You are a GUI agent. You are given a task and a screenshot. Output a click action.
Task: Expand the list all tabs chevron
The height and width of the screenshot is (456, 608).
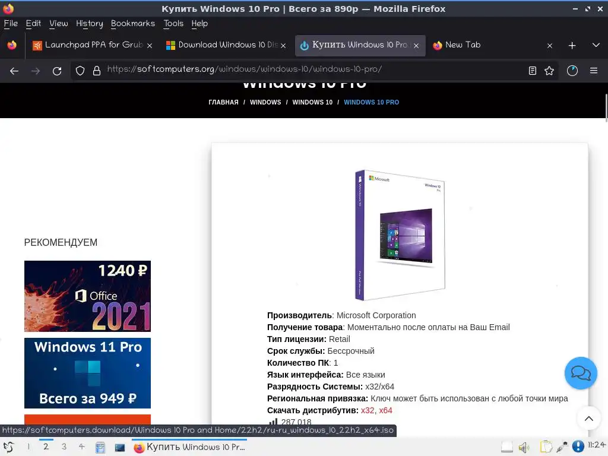(x=596, y=45)
